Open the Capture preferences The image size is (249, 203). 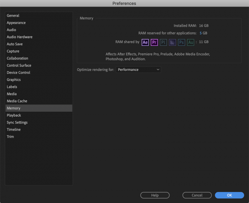(x=39, y=51)
